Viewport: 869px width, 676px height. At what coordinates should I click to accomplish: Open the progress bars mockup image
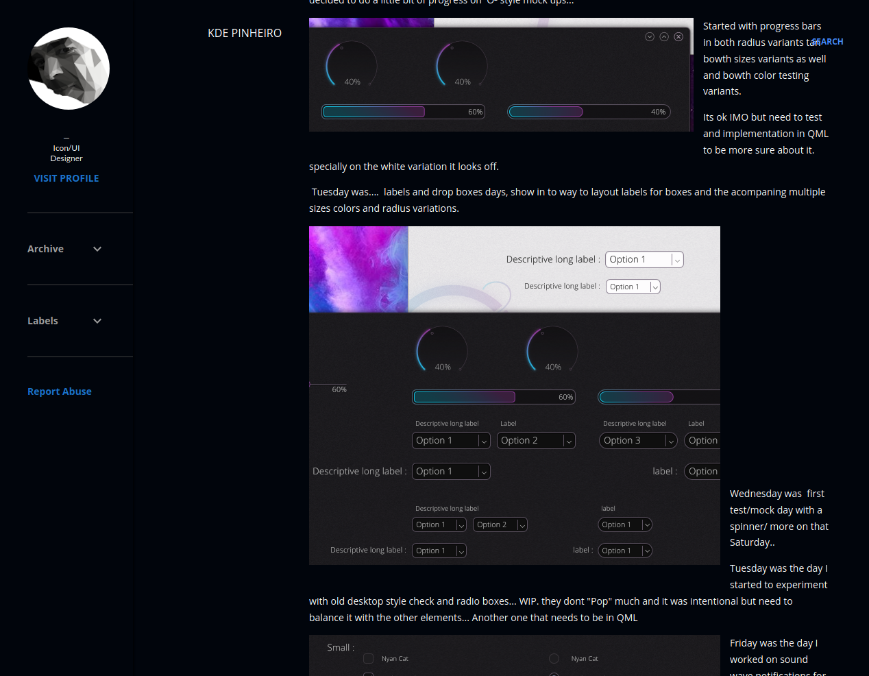point(501,75)
